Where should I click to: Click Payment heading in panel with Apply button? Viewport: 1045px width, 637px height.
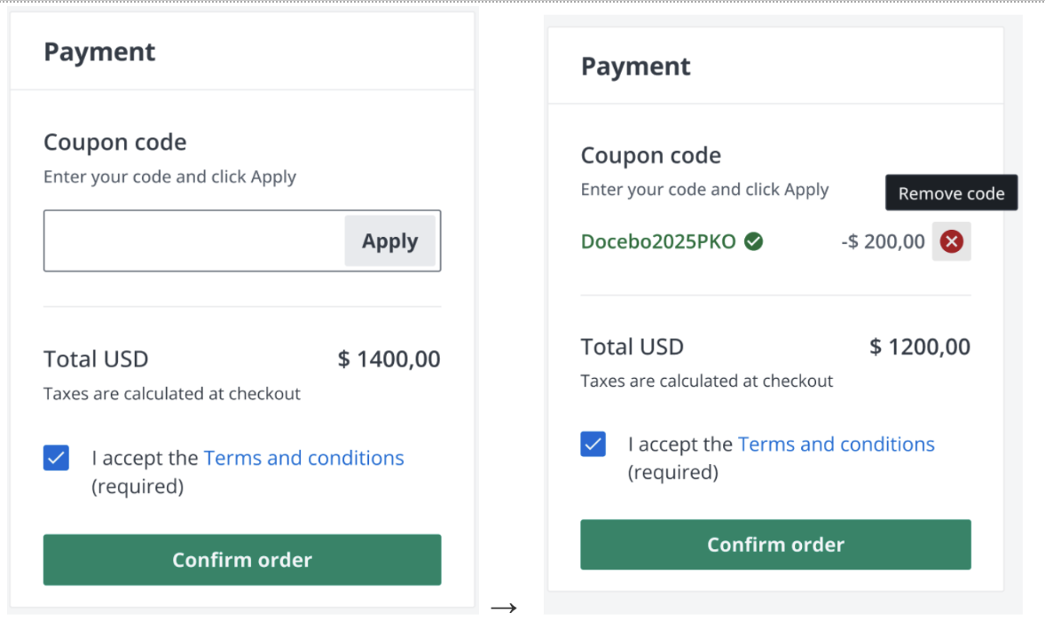pos(99,51)
